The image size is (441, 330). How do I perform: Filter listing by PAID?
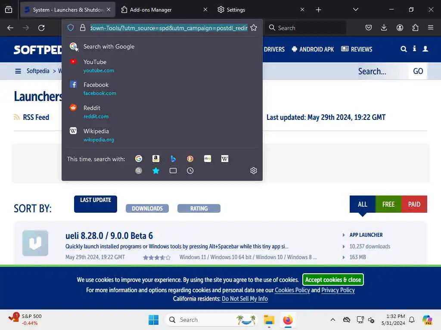[x=414, y=204]
